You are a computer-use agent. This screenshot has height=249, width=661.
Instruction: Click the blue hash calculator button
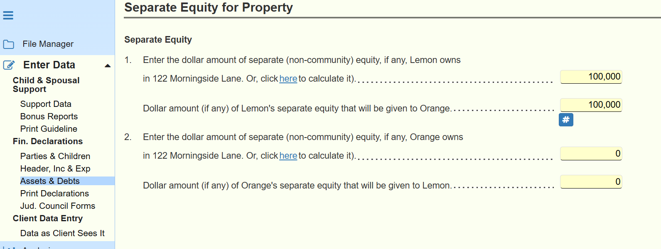566,120
